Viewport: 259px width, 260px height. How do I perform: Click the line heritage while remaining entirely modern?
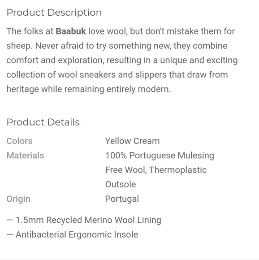pos(88,89)
